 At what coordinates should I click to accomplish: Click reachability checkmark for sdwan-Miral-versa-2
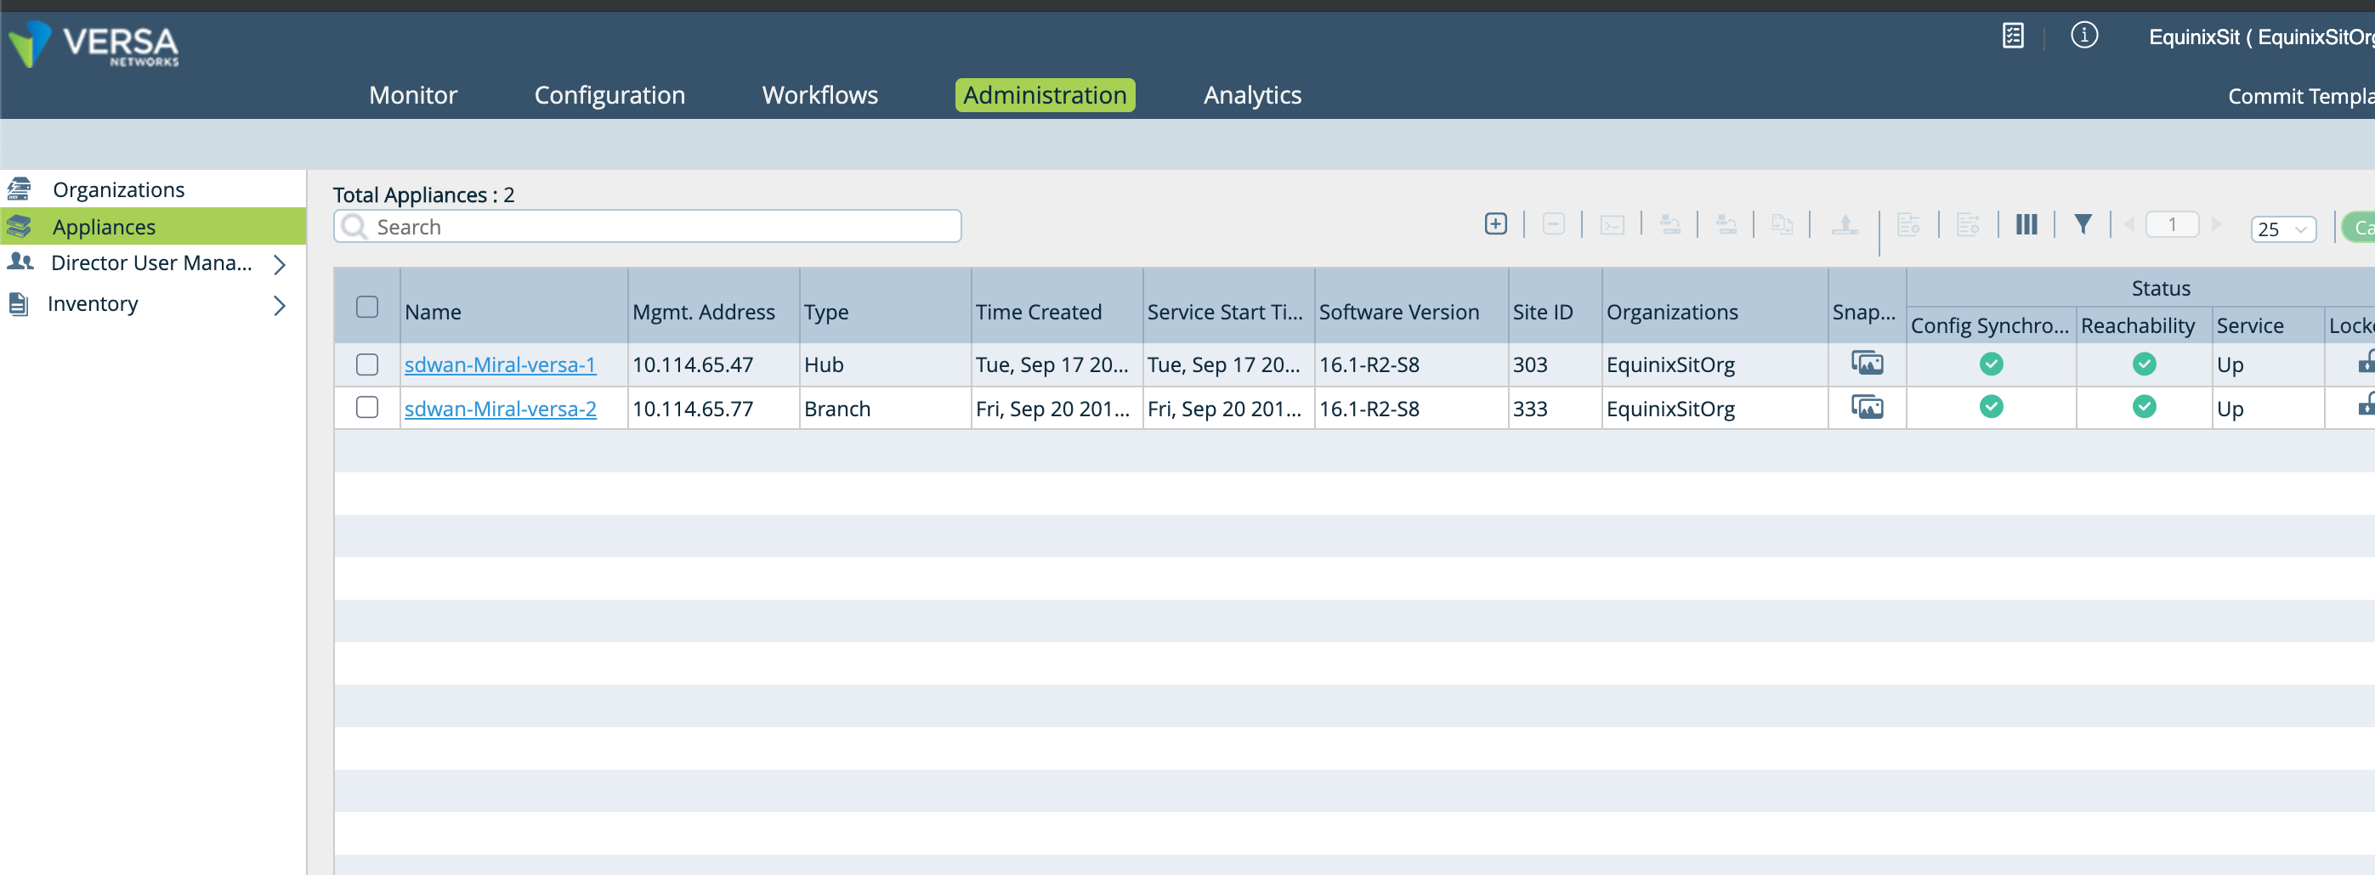point(2144,407)
